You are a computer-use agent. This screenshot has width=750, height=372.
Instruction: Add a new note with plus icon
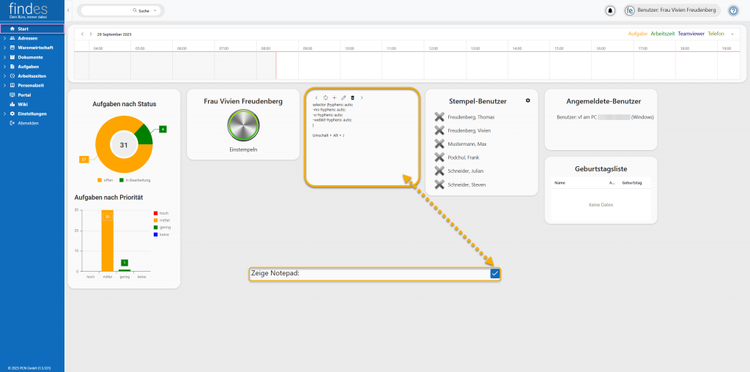pyautogui.click(x=334, y=97)
